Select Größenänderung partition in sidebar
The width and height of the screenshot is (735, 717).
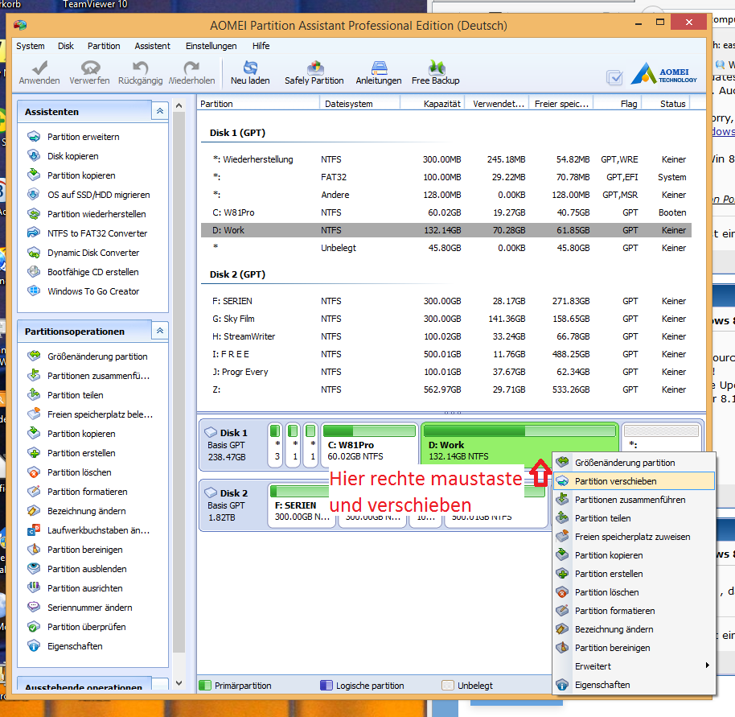(x=97, y=356)
